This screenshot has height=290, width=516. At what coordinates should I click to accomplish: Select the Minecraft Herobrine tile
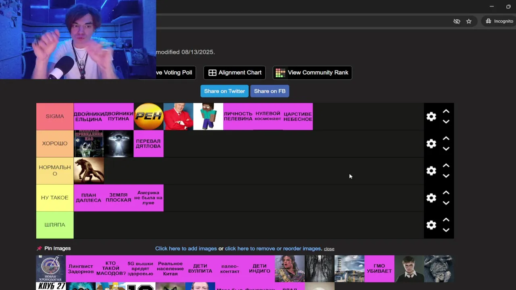click(208, 116)
